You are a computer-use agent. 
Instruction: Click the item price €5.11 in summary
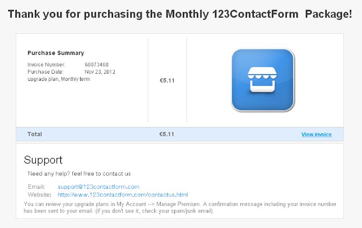pyautogui.click(x=167, y=80)
